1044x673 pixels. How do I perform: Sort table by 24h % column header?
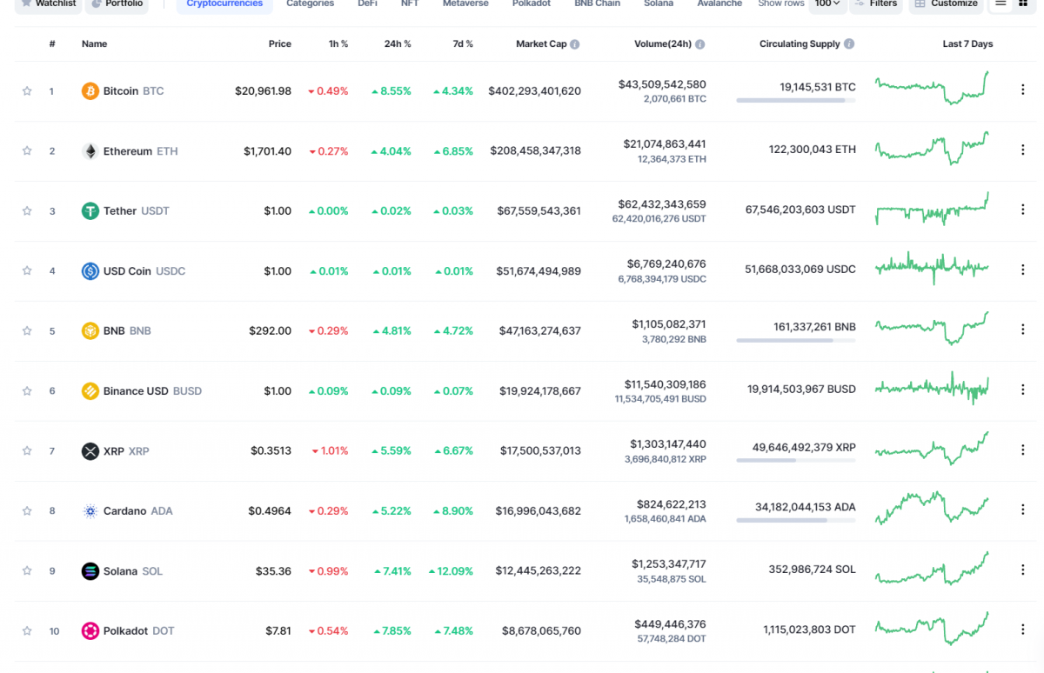(398, 43)
